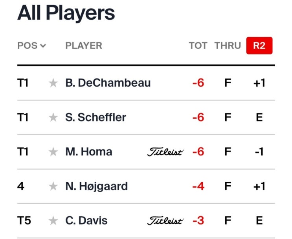Star M. Homa as favorite

tap(53, 152)
